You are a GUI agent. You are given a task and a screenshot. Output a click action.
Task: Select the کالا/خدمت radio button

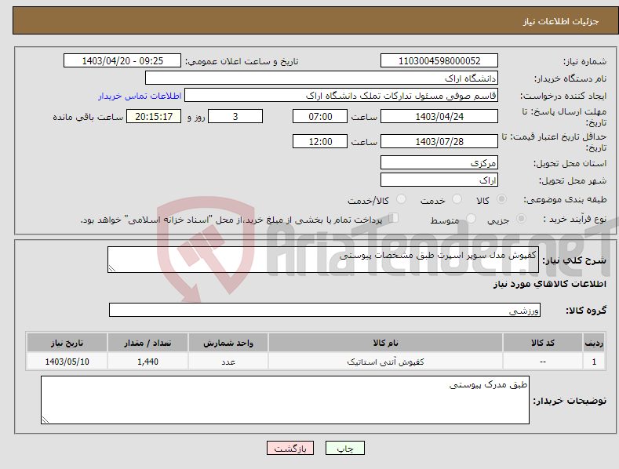[x=401, y=199]
